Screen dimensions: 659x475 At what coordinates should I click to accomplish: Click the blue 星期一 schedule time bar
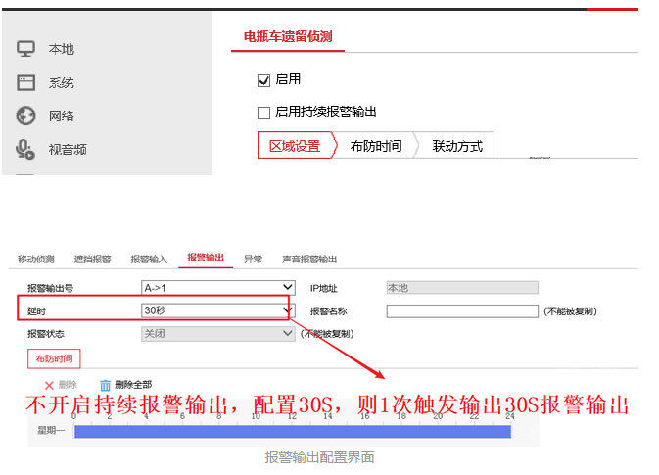293,432
